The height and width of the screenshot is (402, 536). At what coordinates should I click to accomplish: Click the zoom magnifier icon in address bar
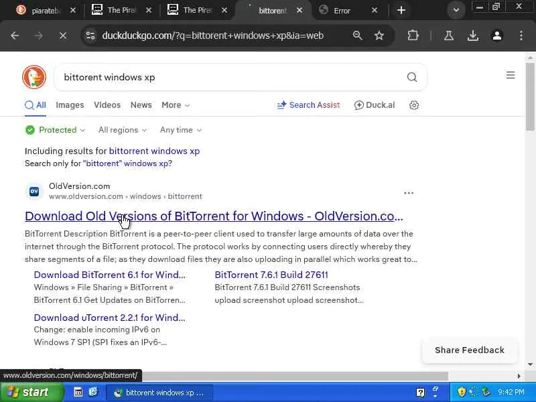click(x=358, y=36)
